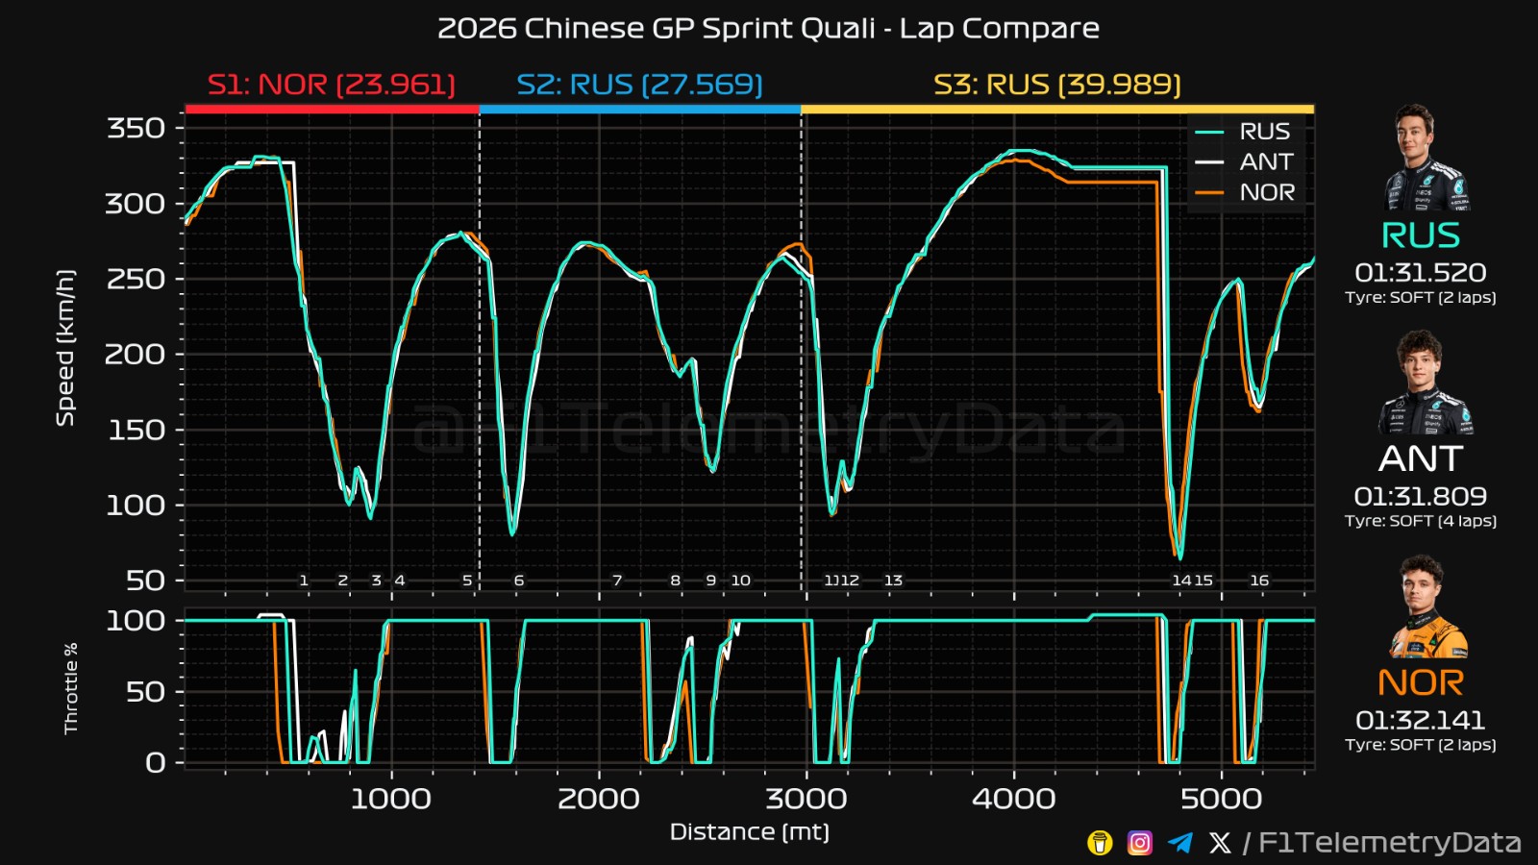This screenshot has height=865, width=1538.
Task: Click the X social media icon
Action: pyautogui.click(x=1220, y=843)
